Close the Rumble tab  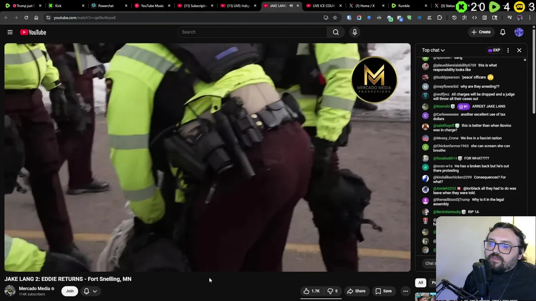[x=426, y=6]
